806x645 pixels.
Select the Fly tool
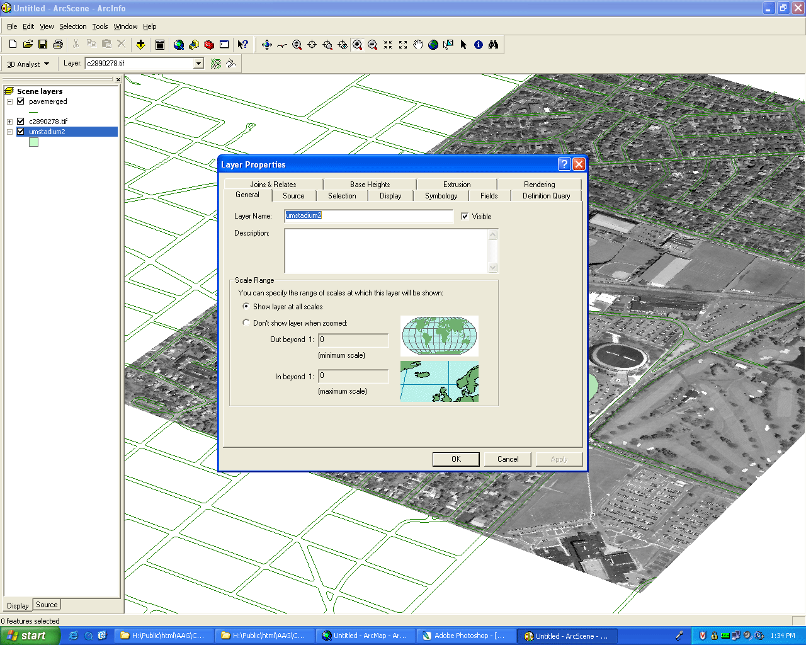pyautogui.click(x=281, y=45)
